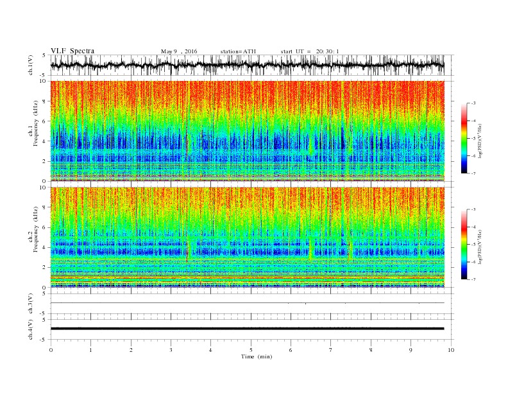Click the "ch.2 Frequency (kHz)" axis label

click(33, 229)
